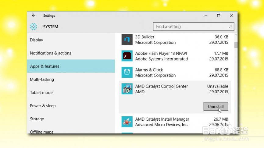
Task: Select Adobe Flash Player 18 NPAPI text
Action: click(161, 53)
